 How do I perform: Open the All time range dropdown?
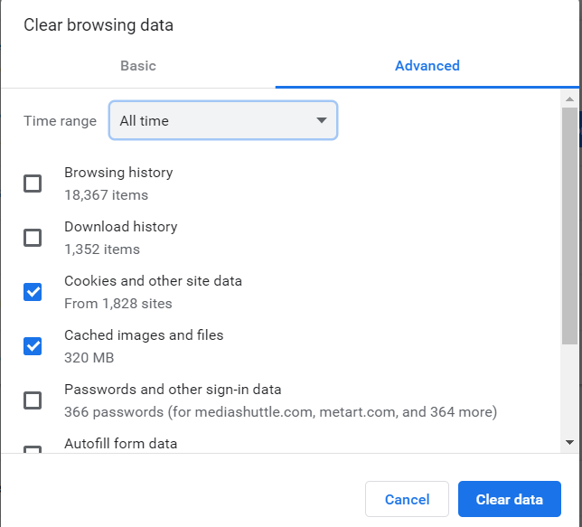[x=223, y=120]
